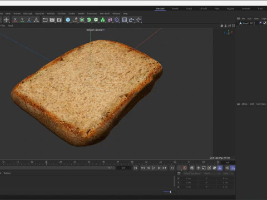The image size is (267, 200).
Task: Switch to the Standard layout tab
Action: (x=160, y=8)
